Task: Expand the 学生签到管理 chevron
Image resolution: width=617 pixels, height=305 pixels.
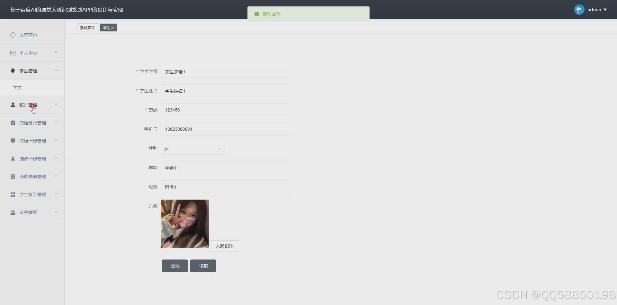Action: click(x=56, y=194)
